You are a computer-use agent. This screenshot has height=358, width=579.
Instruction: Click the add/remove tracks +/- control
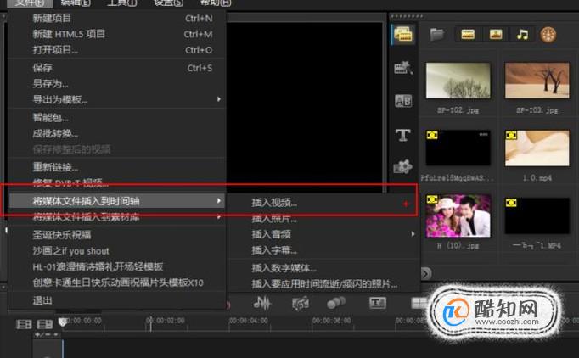[46, 335]
